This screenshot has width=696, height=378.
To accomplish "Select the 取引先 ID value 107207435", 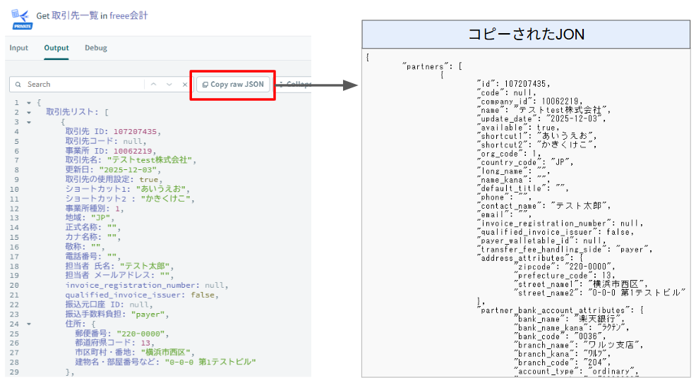I will click(135, 132).
